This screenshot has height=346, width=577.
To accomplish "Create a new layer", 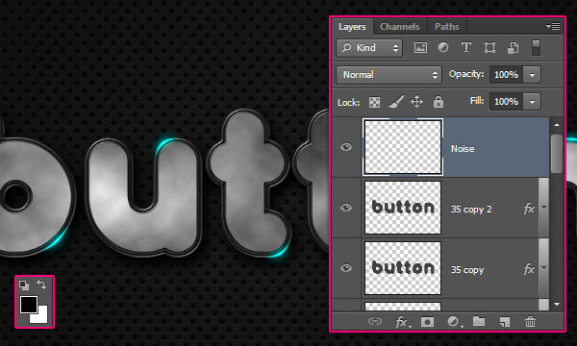I will tap(505, 322).
